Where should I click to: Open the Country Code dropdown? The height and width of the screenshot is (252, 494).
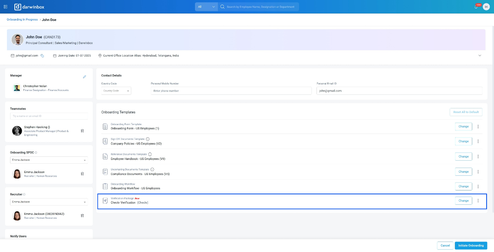coord(116,91)
